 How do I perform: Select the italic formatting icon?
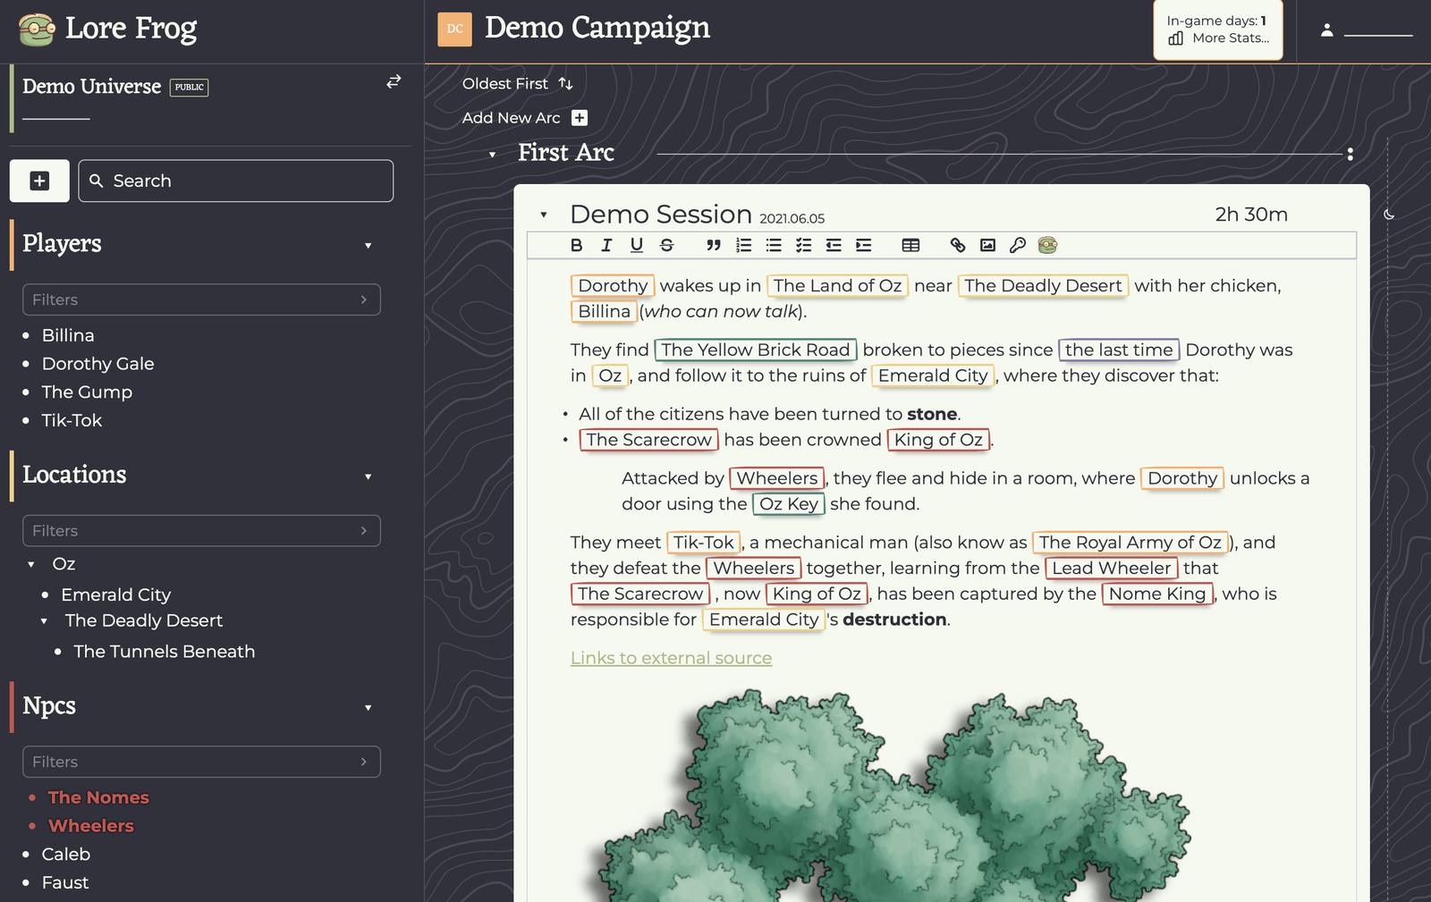click(606, 245)
